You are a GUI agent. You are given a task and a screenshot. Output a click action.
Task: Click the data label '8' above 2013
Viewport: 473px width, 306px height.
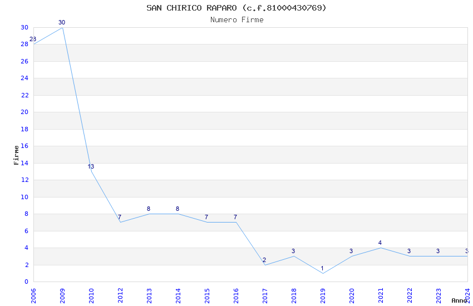pos(149,209)
